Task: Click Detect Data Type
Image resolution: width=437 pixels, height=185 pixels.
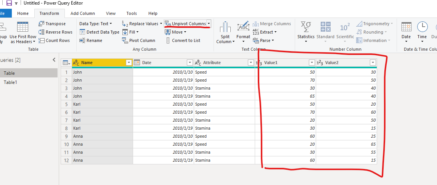Action: (x=99, y=32)
